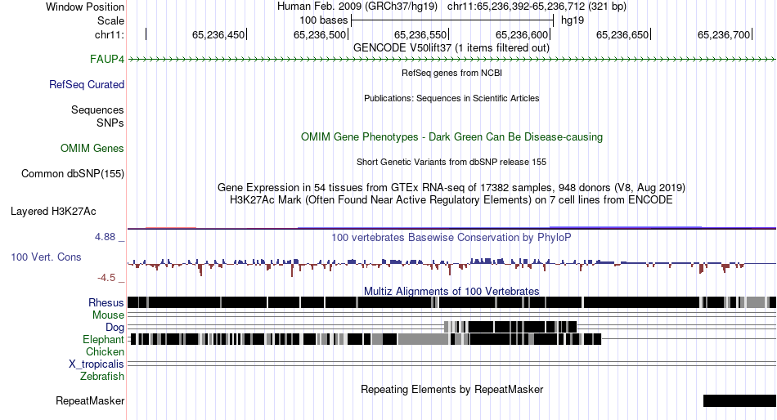This screenshot has height=420, width=777.
Task: Click the Common dbSNP(155) track label
Action: point(73,174)
